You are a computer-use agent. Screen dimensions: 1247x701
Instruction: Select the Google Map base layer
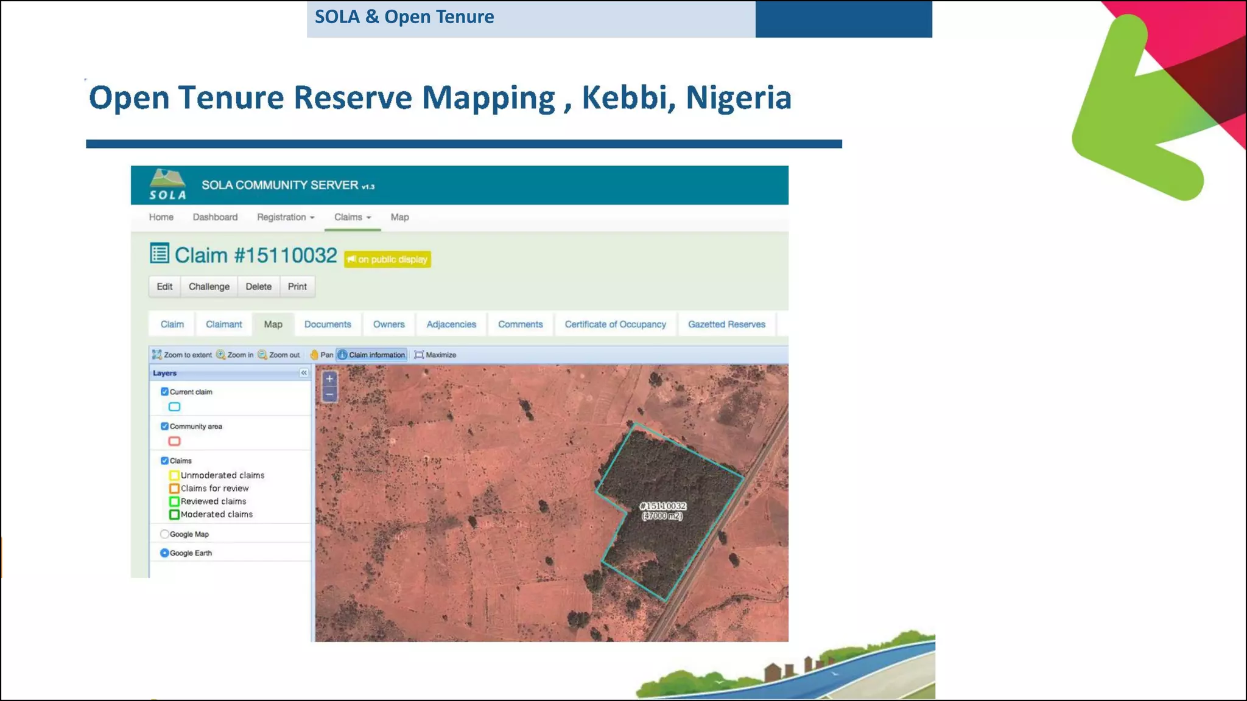tap(164, 534)
